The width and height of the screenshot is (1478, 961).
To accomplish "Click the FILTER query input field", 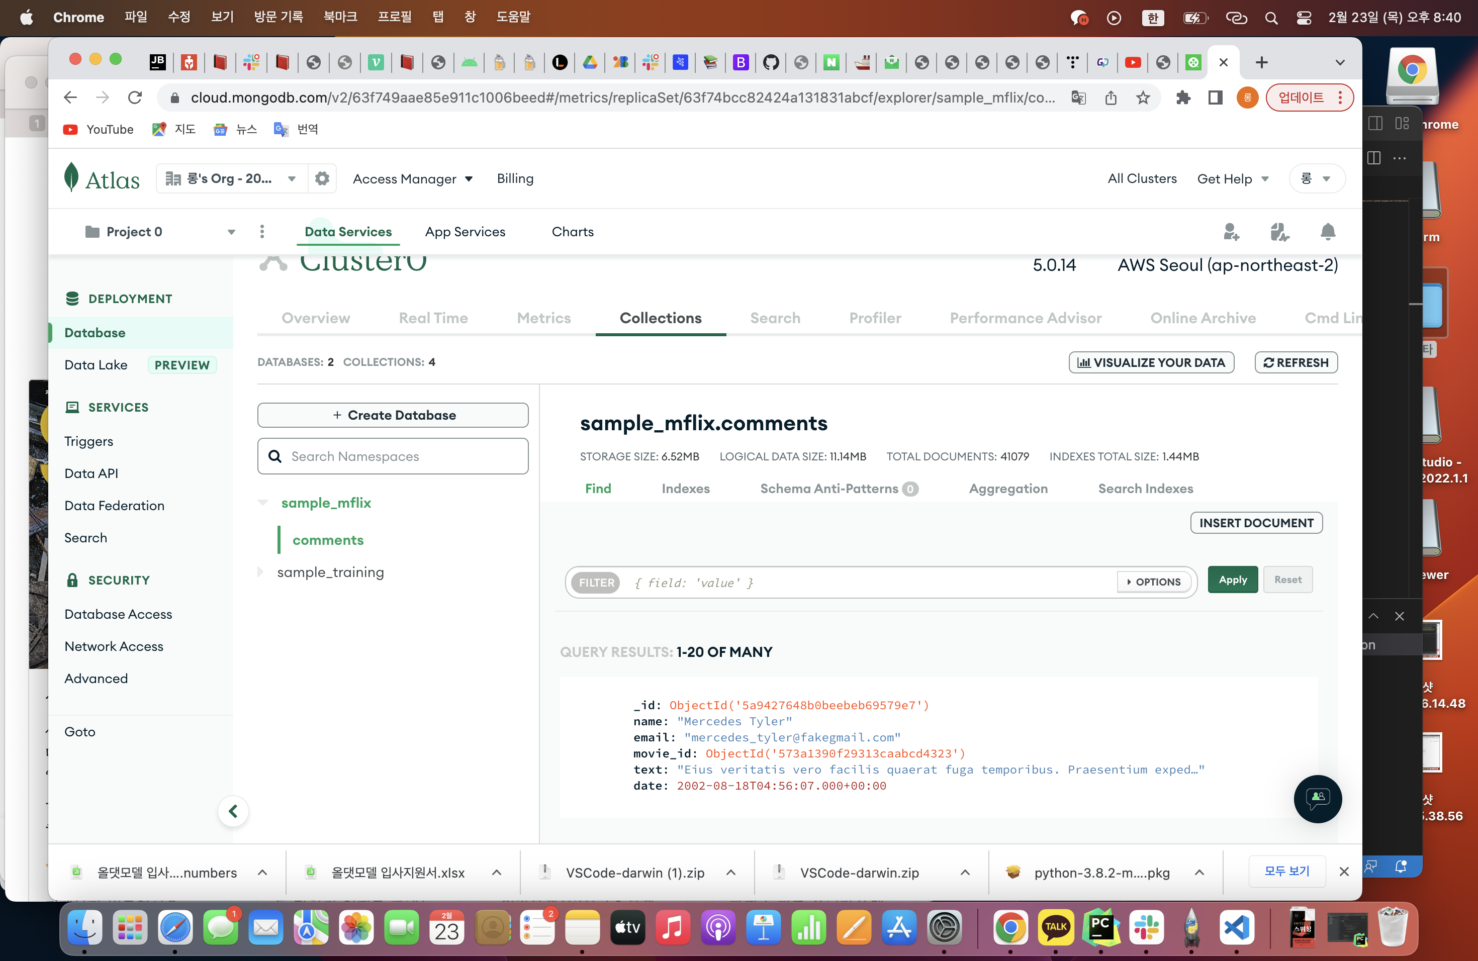I will point(869,583).
